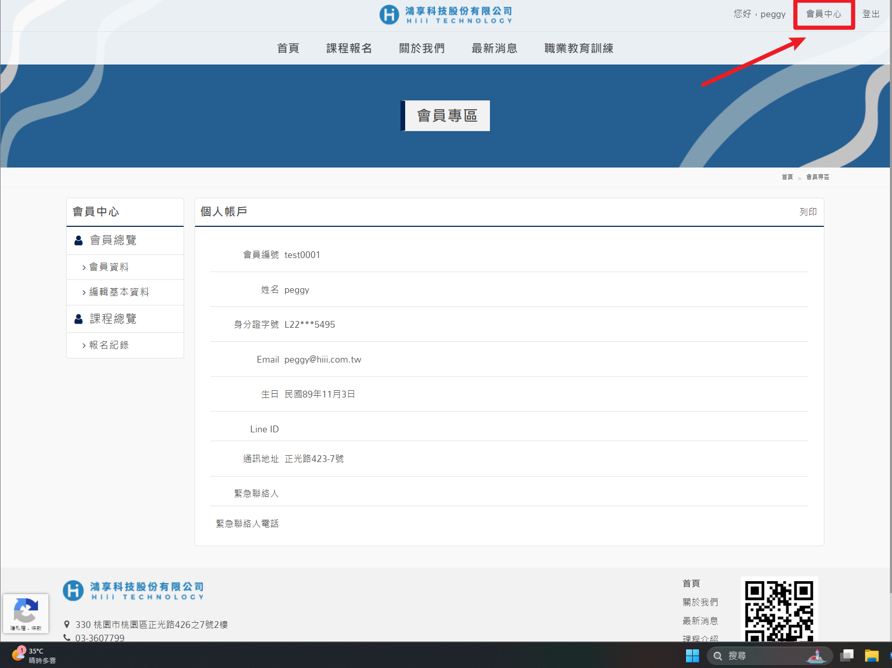Open File Explorer from the taskbar

click(871, 656)
